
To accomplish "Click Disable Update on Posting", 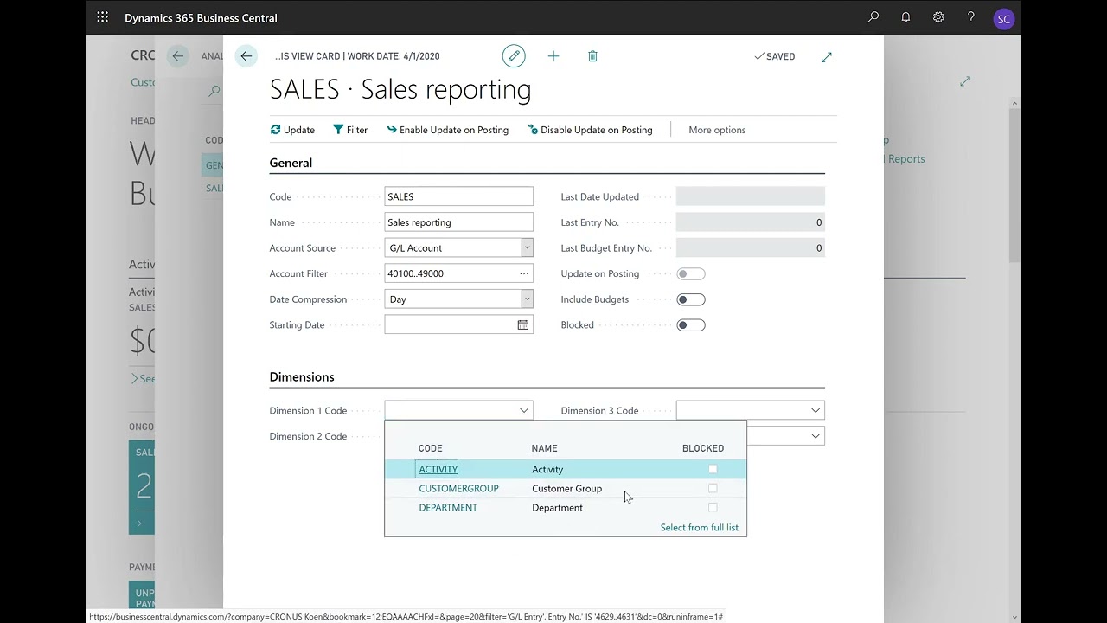I will pos(590,130).
